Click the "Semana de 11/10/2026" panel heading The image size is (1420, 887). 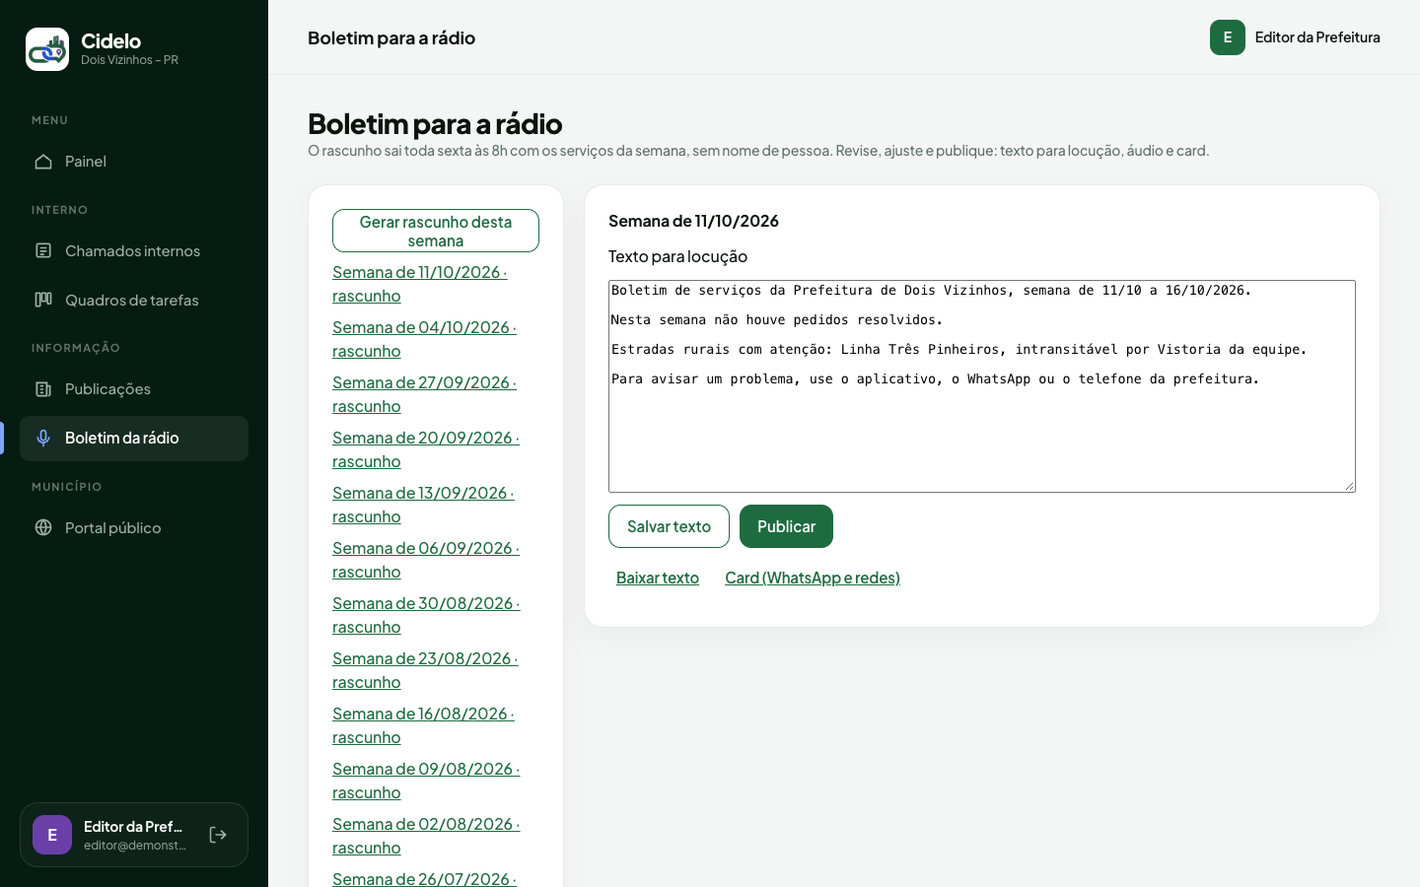tap(693, 221)
